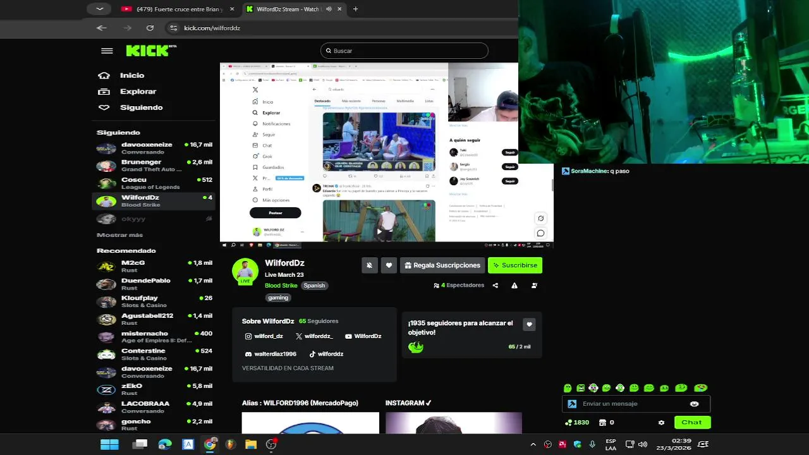The image size is (809, 455).
Task: Click the gaming tag
Action: point(278,298)
